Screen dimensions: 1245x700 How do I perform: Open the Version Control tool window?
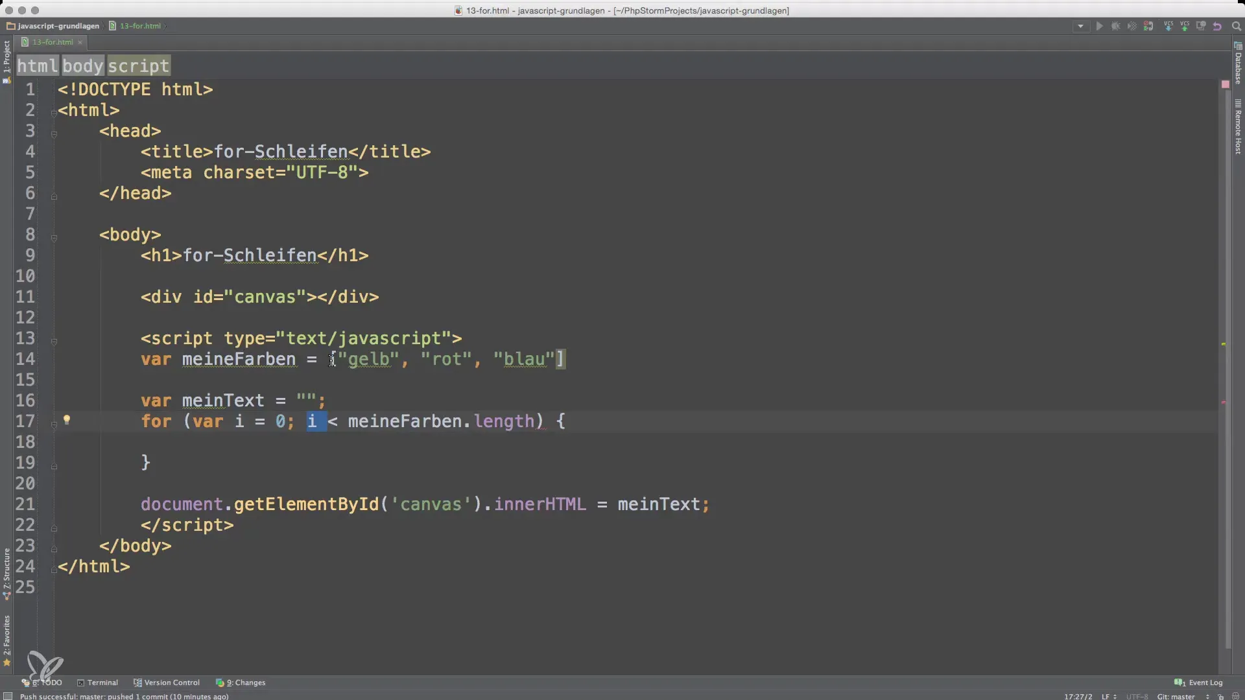tap(167, 682)
